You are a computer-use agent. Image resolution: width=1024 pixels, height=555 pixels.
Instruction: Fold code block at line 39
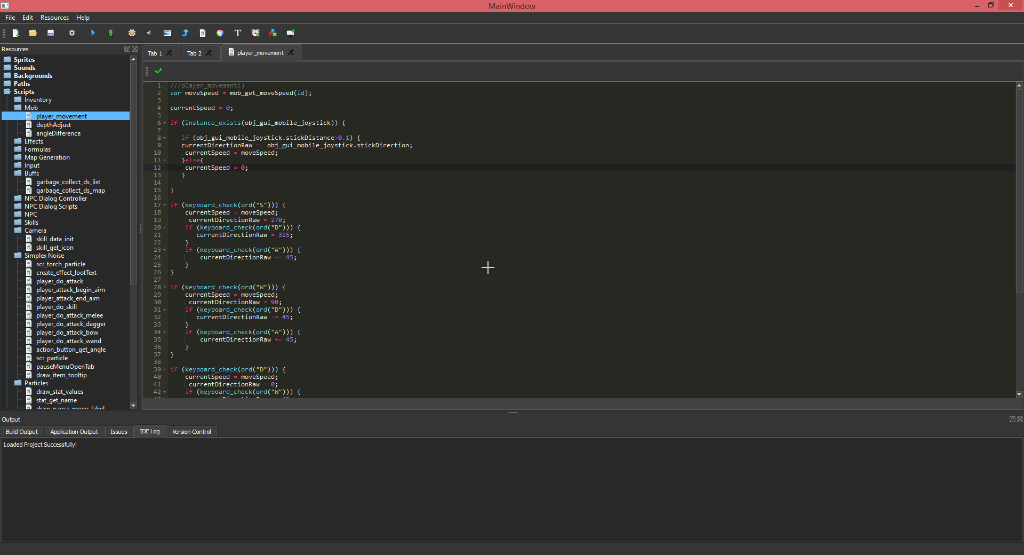[x=165, y=370]
